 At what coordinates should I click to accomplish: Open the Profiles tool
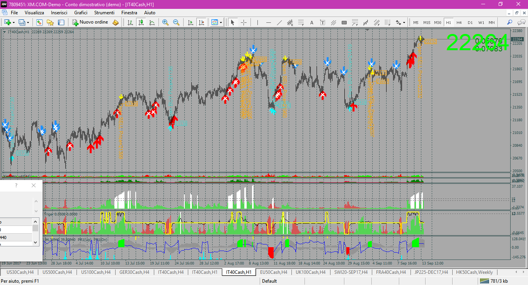[x=22, y=22]
